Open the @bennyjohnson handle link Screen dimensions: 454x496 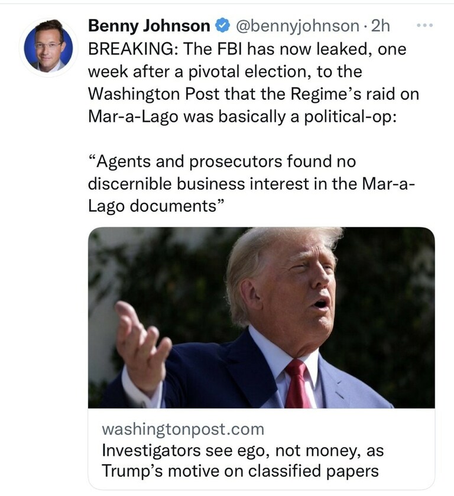(x=297, y=26)
